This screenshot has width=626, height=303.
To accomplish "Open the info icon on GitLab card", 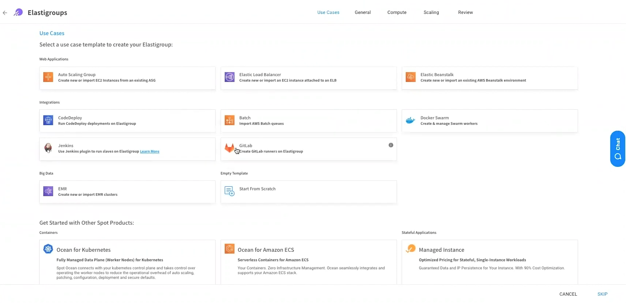I will (391, 145).
